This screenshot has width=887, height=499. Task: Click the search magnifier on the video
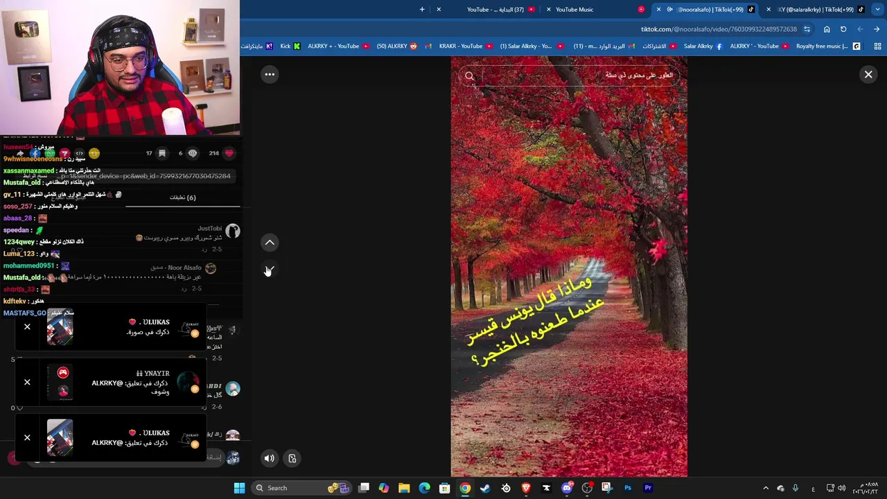[x=470, y=76]
